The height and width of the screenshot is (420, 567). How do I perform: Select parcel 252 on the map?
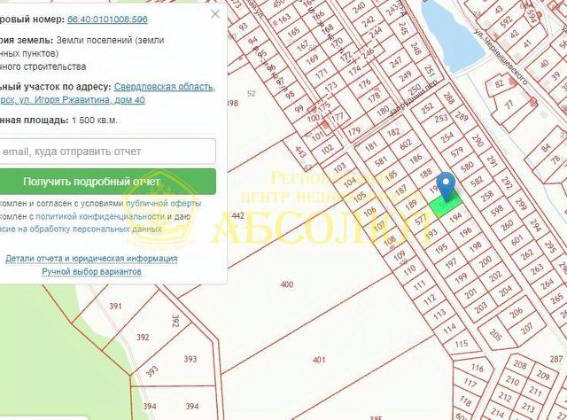427,108
